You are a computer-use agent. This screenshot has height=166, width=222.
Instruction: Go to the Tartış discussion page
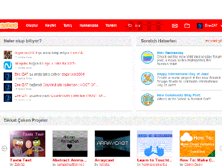68,25
